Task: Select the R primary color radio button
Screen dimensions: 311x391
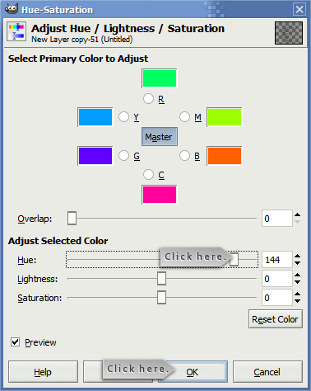Action: [148, 99]
